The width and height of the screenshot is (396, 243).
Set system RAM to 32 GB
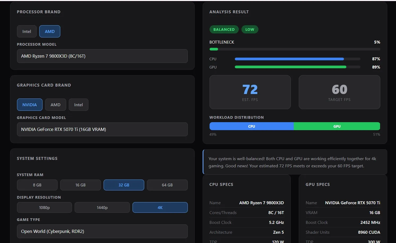(x=124, y=185)
